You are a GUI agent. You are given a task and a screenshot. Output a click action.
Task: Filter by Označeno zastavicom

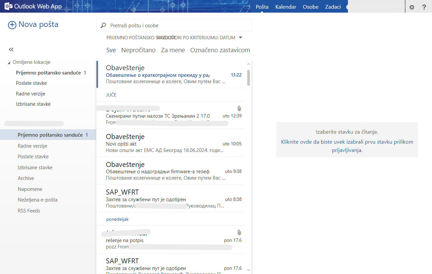pos(220,50)
